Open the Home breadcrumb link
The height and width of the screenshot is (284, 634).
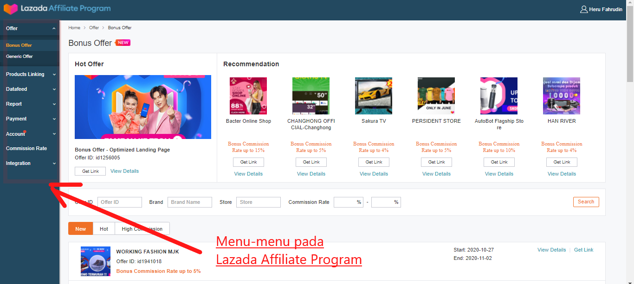click(x=74, y=27)
